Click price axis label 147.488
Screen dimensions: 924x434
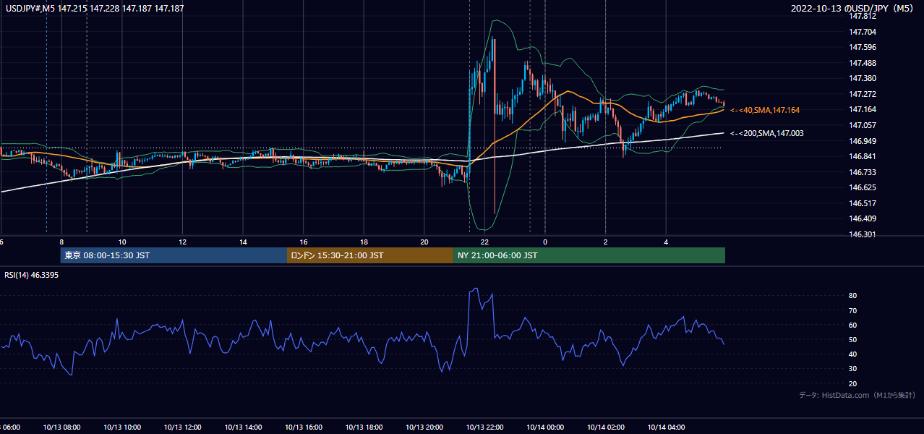click(x=861, y=63)
